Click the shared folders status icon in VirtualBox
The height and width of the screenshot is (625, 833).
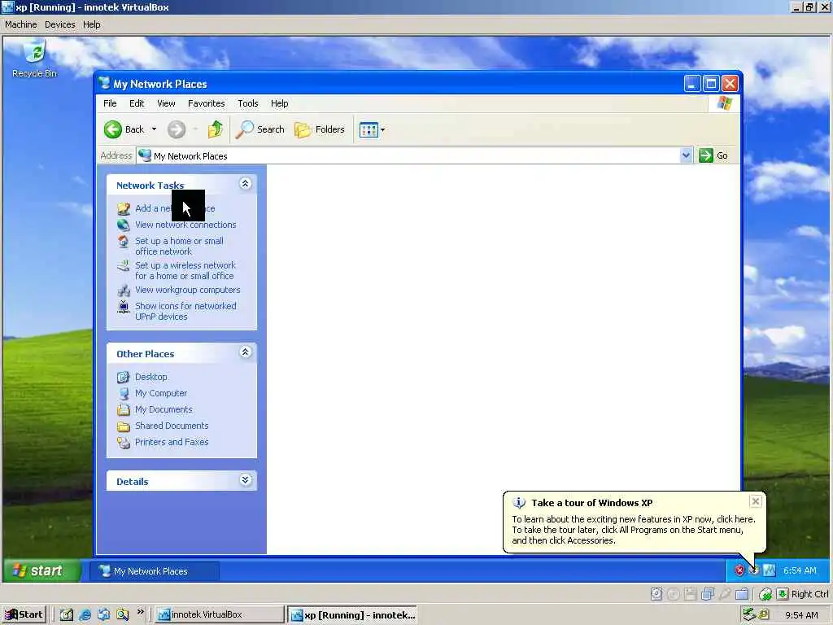[742, 593]
